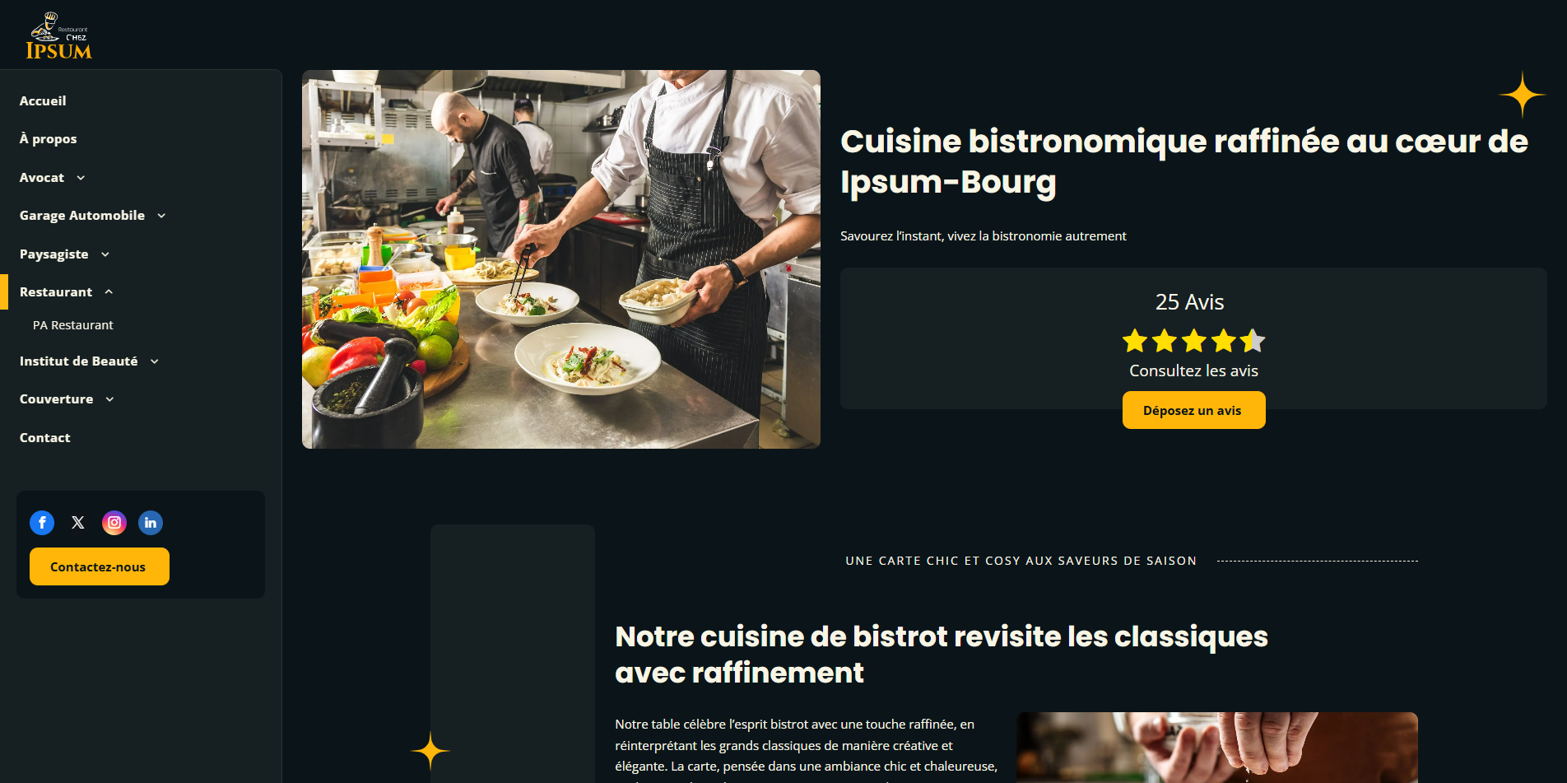Expand the Avocat submenu chevron

coord(81,178)
